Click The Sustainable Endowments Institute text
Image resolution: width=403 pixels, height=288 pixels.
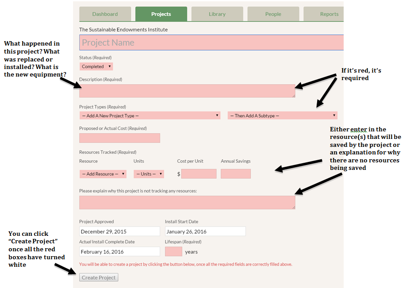click(124, 30)
